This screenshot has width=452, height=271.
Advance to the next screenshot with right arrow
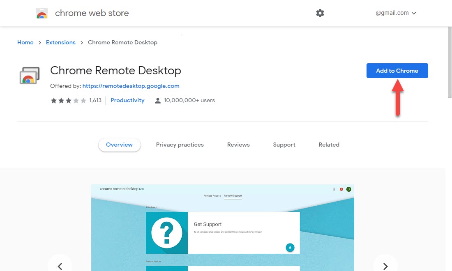pos(385,266)
